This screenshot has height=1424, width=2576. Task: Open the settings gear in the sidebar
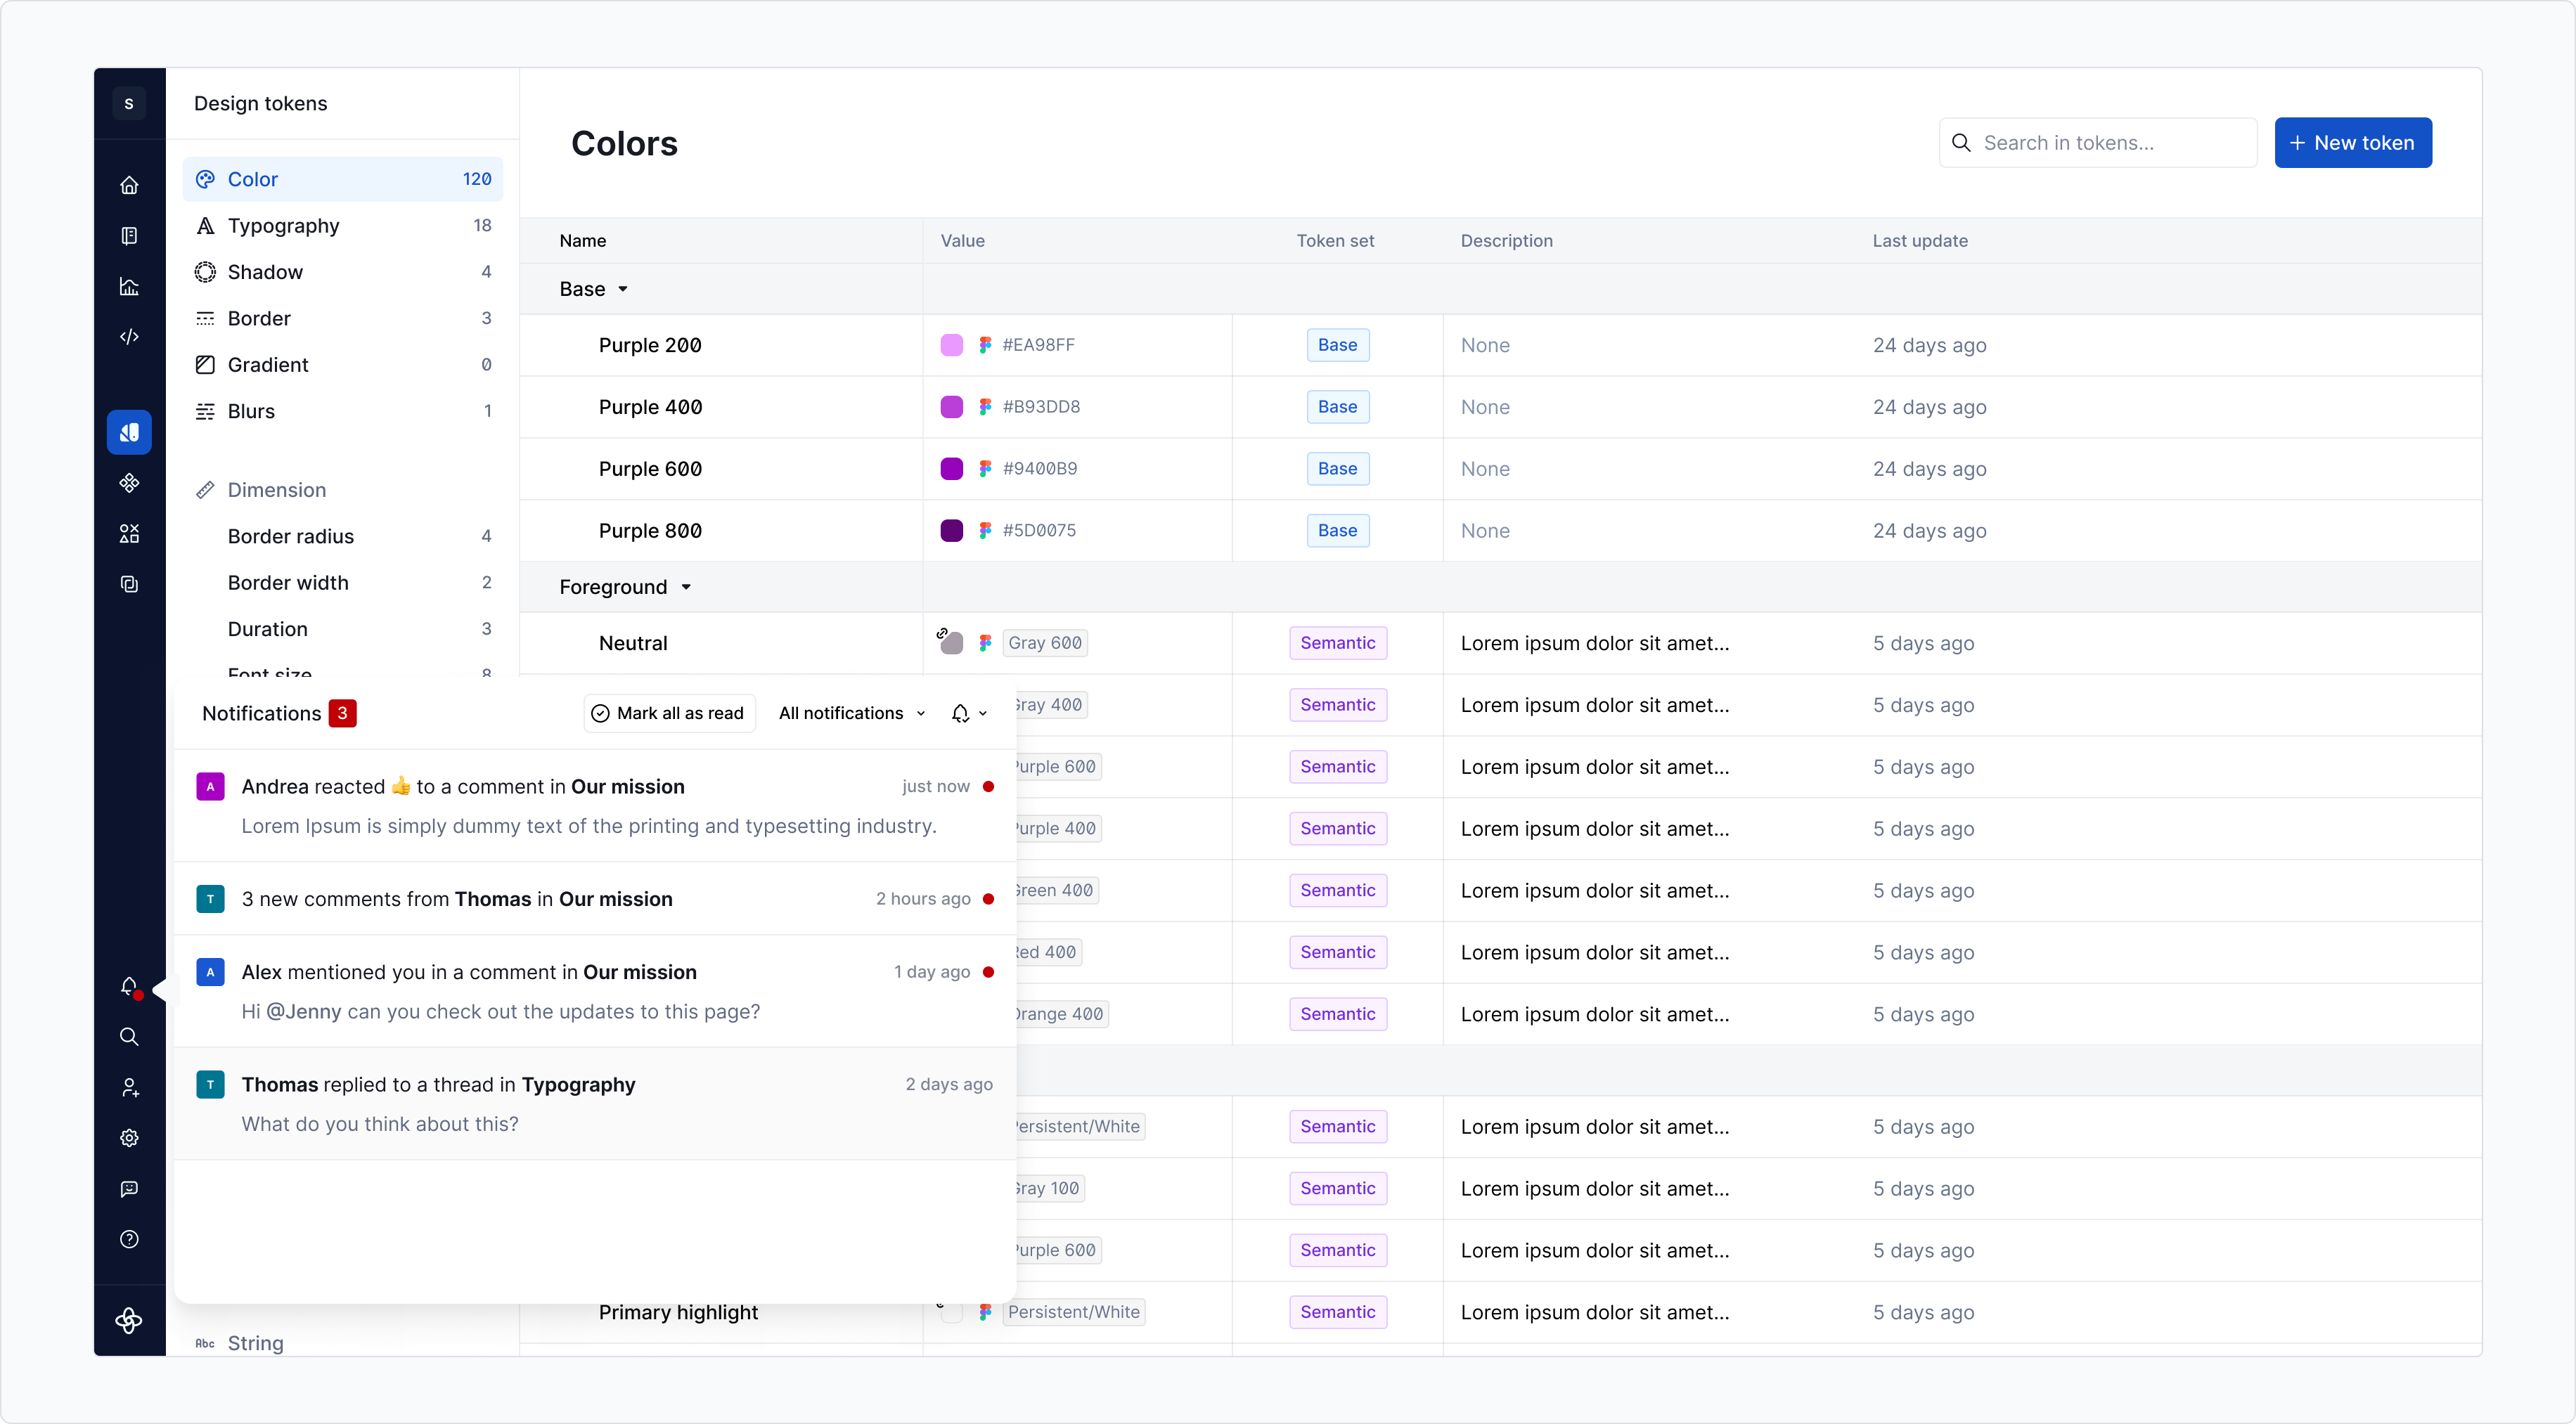[130, 1139]
